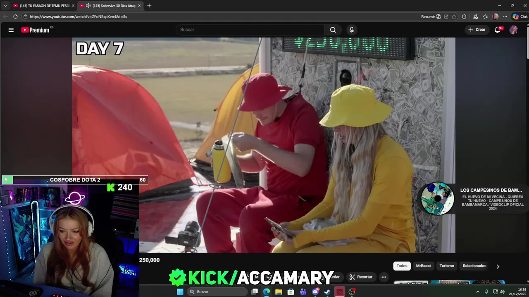Reload the page with refresh icon
This screenshot has height=297, width=529.
click(15, 16)
